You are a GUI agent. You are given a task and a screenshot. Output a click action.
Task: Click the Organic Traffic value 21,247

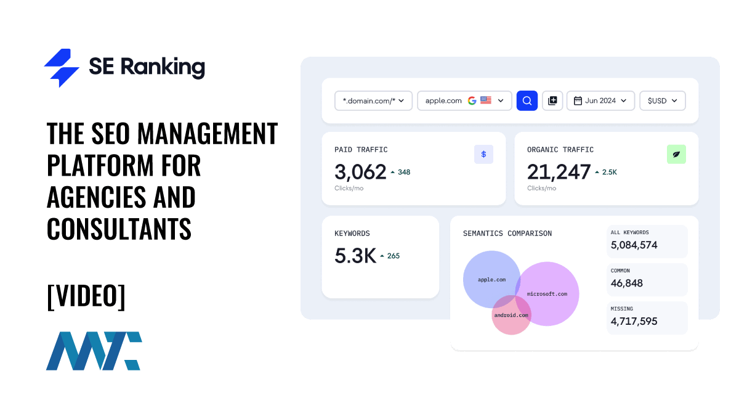[x=559, y=172]
